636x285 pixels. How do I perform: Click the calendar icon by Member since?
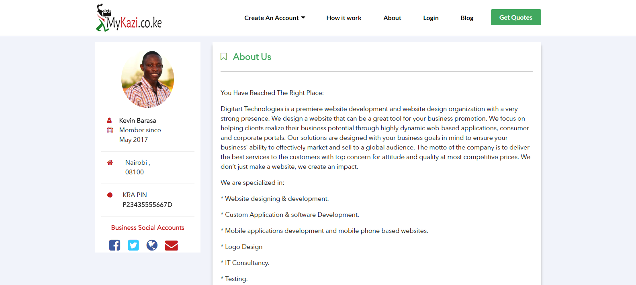110,130
